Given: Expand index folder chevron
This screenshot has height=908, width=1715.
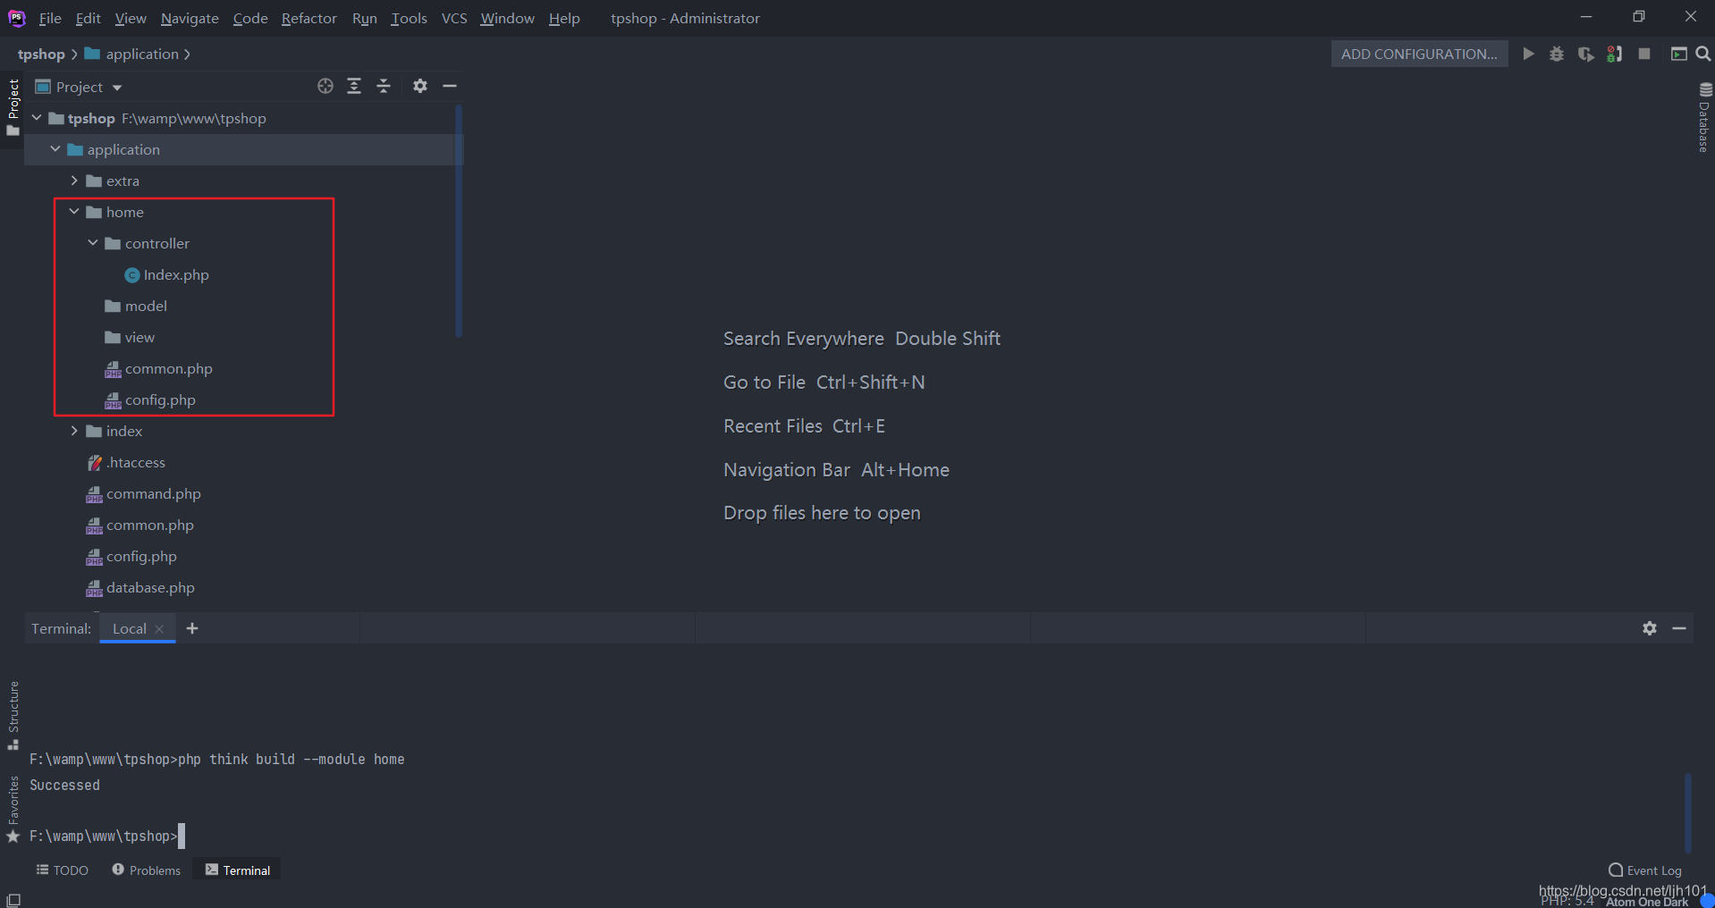Looking at the screenshot, I should (74, 431).
